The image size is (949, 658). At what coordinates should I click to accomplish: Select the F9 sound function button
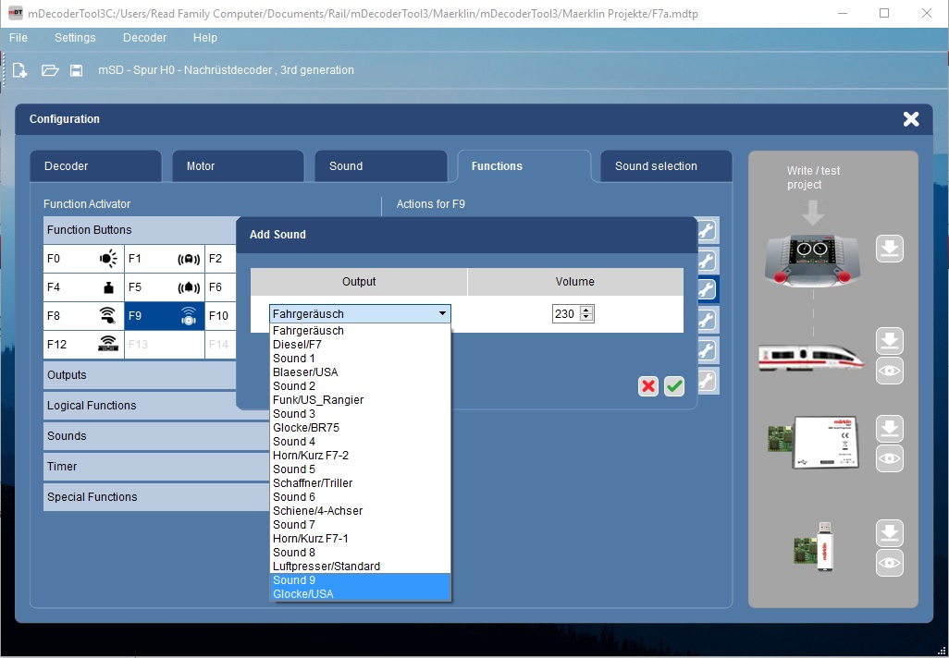tap(165, 316)
